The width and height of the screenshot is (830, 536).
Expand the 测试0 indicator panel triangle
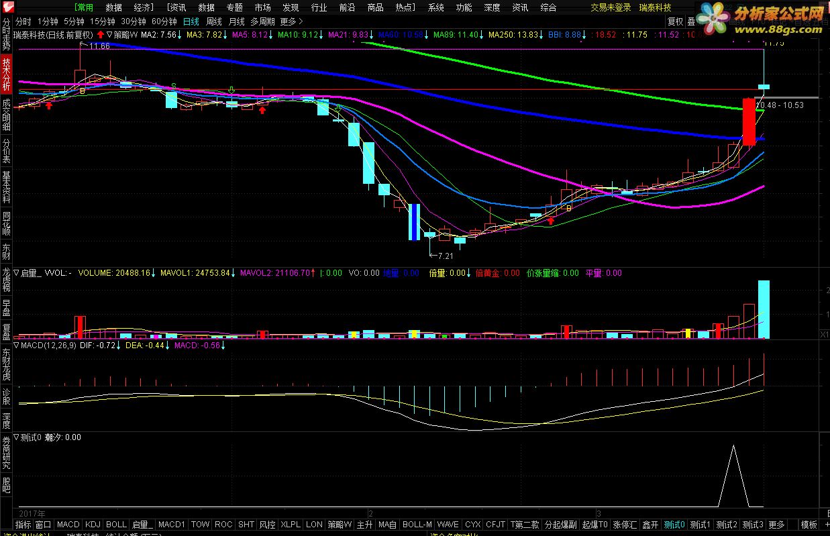[x=17, y=437]
